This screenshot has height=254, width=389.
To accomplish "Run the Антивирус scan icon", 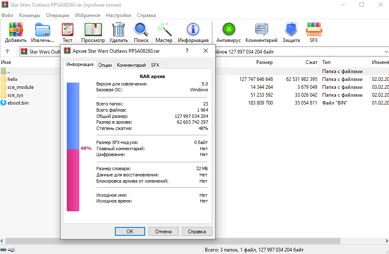I will (229, 30).
